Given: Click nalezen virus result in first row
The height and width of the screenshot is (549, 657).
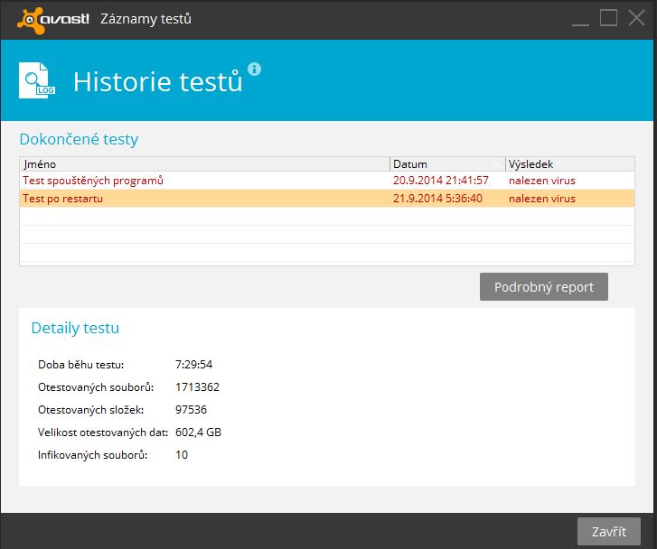Looking at the screenshot, I should 541,181.
